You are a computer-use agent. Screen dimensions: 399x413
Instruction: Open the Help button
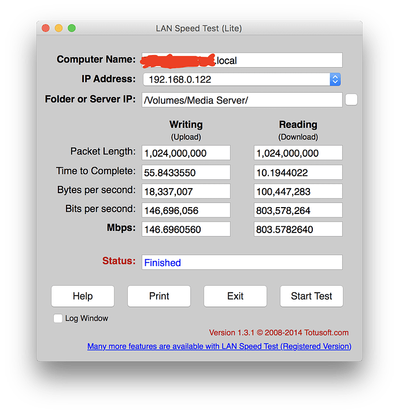(x=83, y=296)
